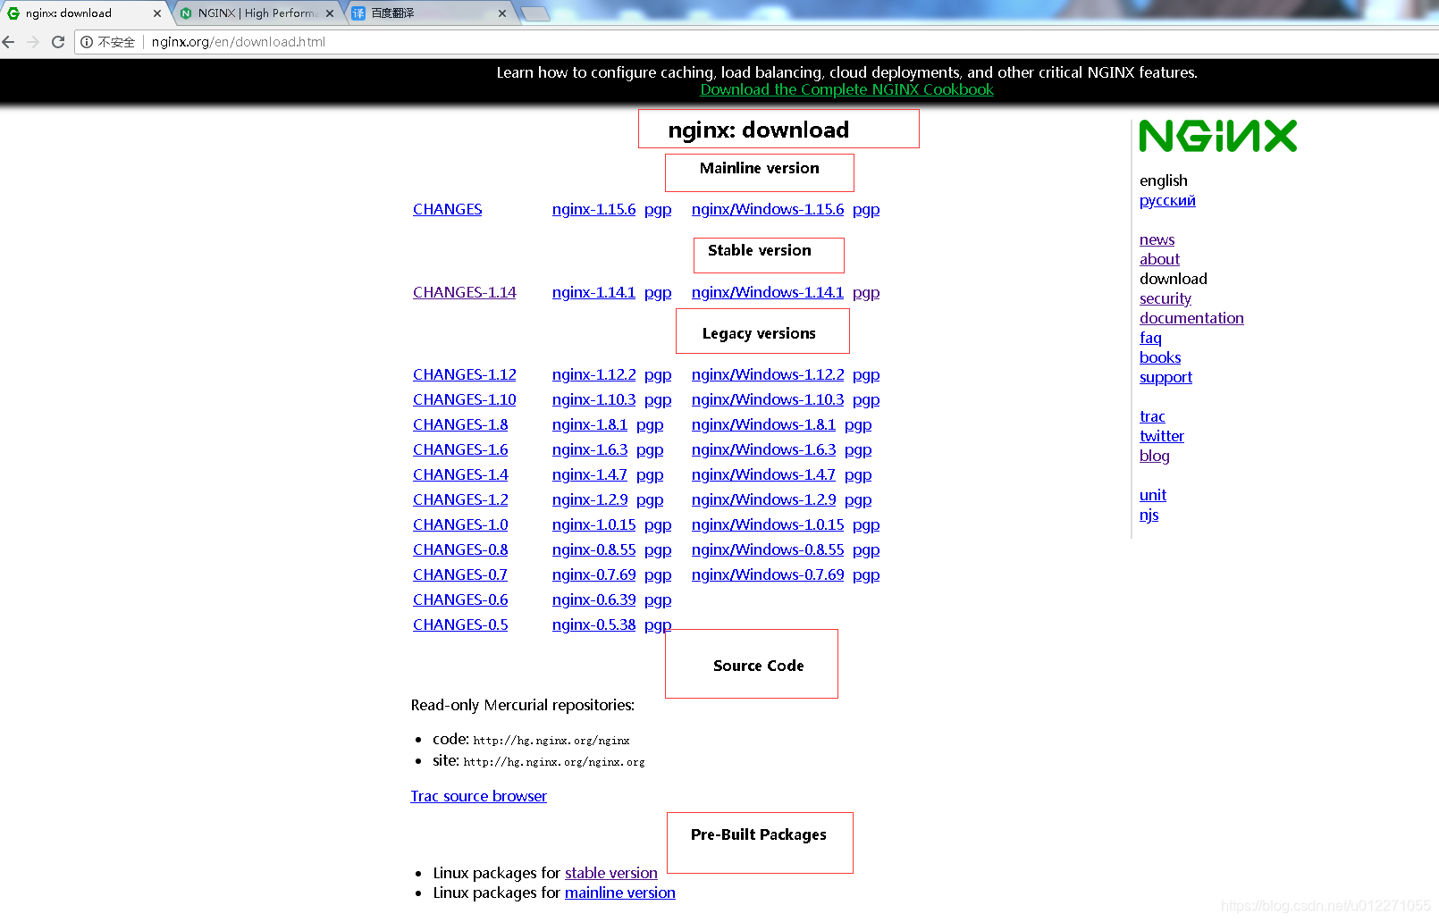The width and height of the screenshot is (1439, 922).
Task: Open the unit link
Action: click(1153, 495)
